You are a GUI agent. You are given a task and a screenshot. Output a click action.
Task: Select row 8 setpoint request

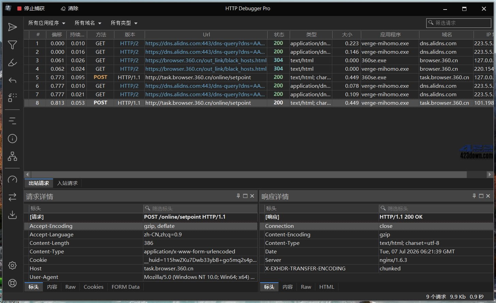click(x=259, y=103)
